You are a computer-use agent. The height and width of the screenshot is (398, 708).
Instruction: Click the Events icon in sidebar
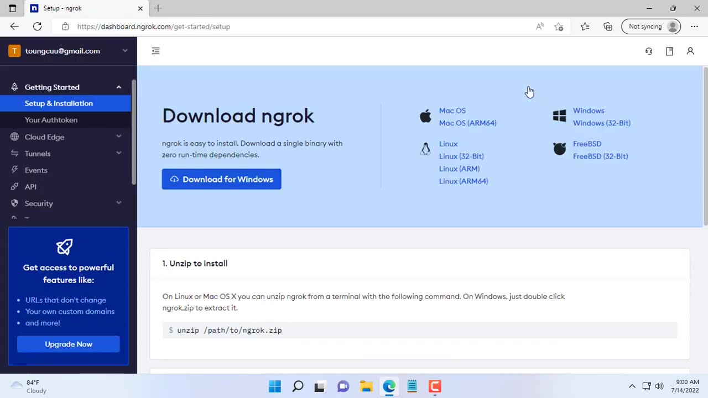[x=14, y=170]
